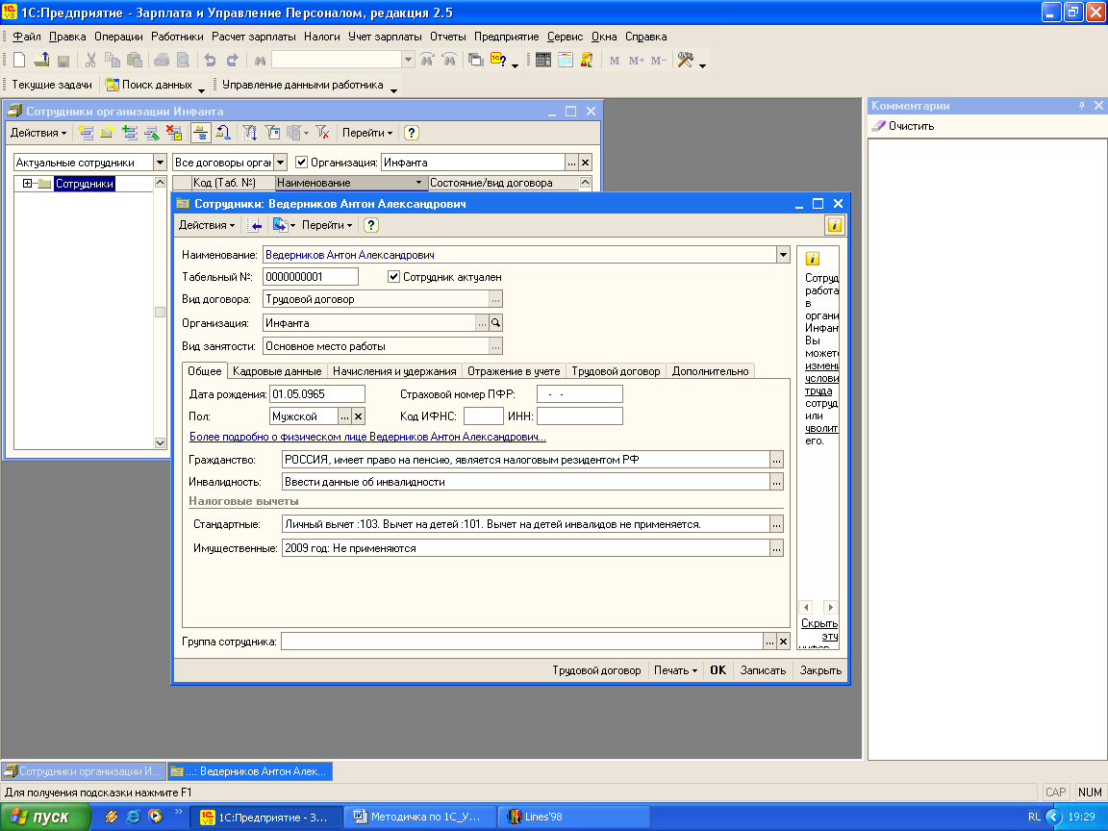Image resolution: width=1108 pixels, height=831 pixels.
Task: Click move to another group icon
Action: point(223,132)
